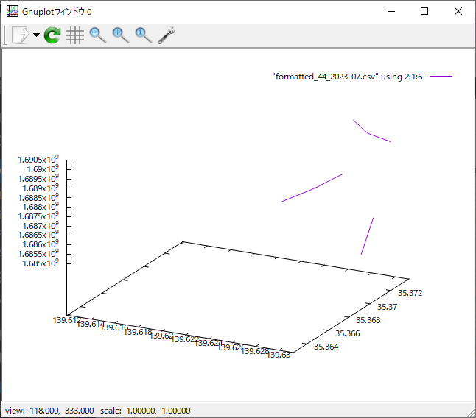This screenshot has height=418, width=476.
Task: Click the copy/export plot icon
Action: click(20, 35)
